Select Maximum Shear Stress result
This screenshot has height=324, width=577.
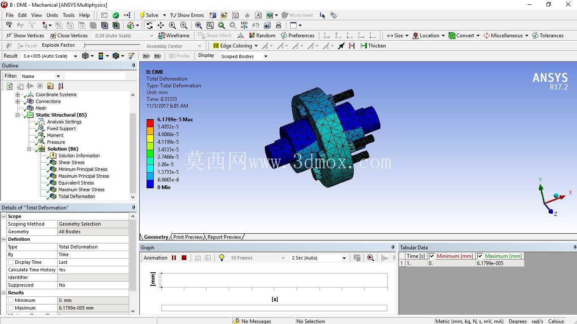tap(81, 190)
